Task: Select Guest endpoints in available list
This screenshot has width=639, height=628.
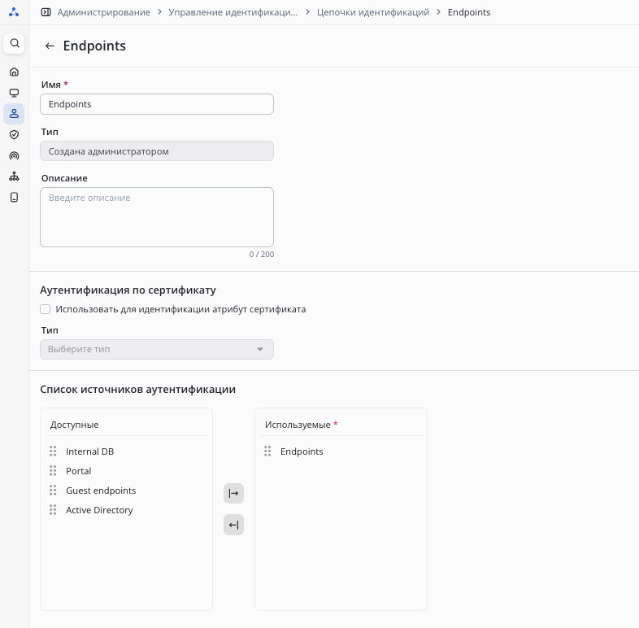Action: click(x=101, y=491)
